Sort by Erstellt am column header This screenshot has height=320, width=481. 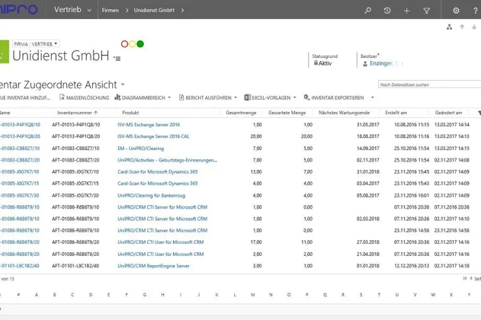(396, 113)
